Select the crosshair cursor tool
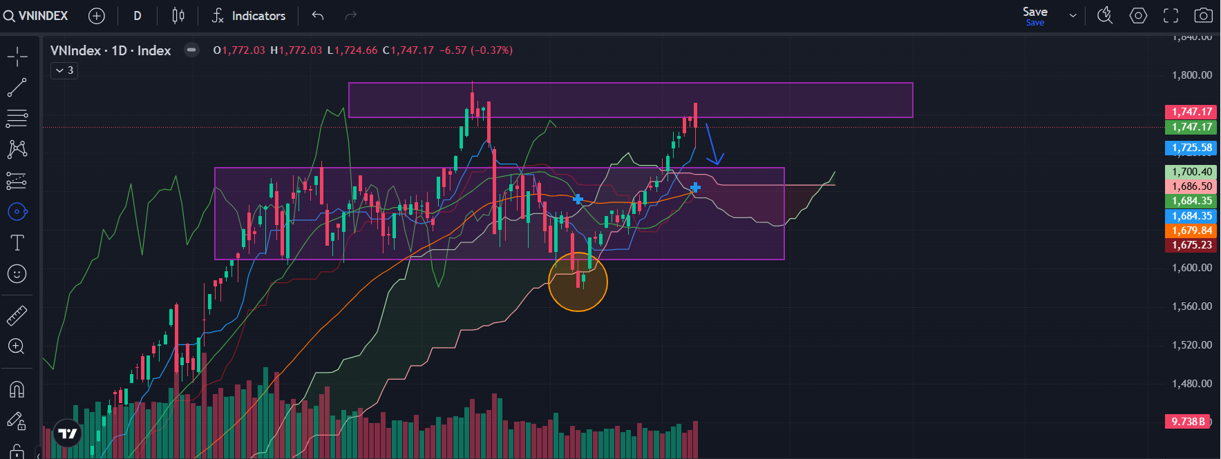 pos(17,57)
